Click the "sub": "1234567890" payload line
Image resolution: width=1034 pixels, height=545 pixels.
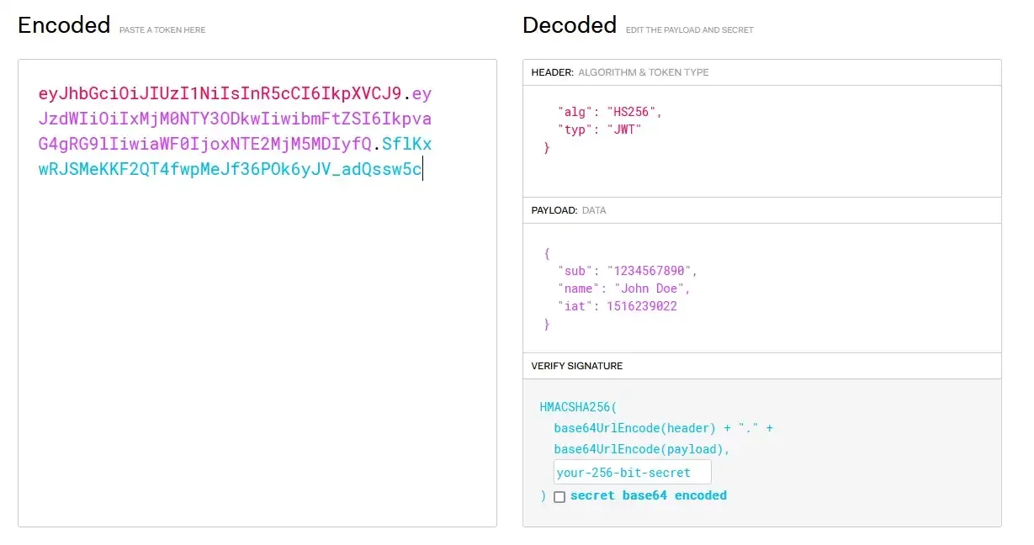(x=628, y=271)
